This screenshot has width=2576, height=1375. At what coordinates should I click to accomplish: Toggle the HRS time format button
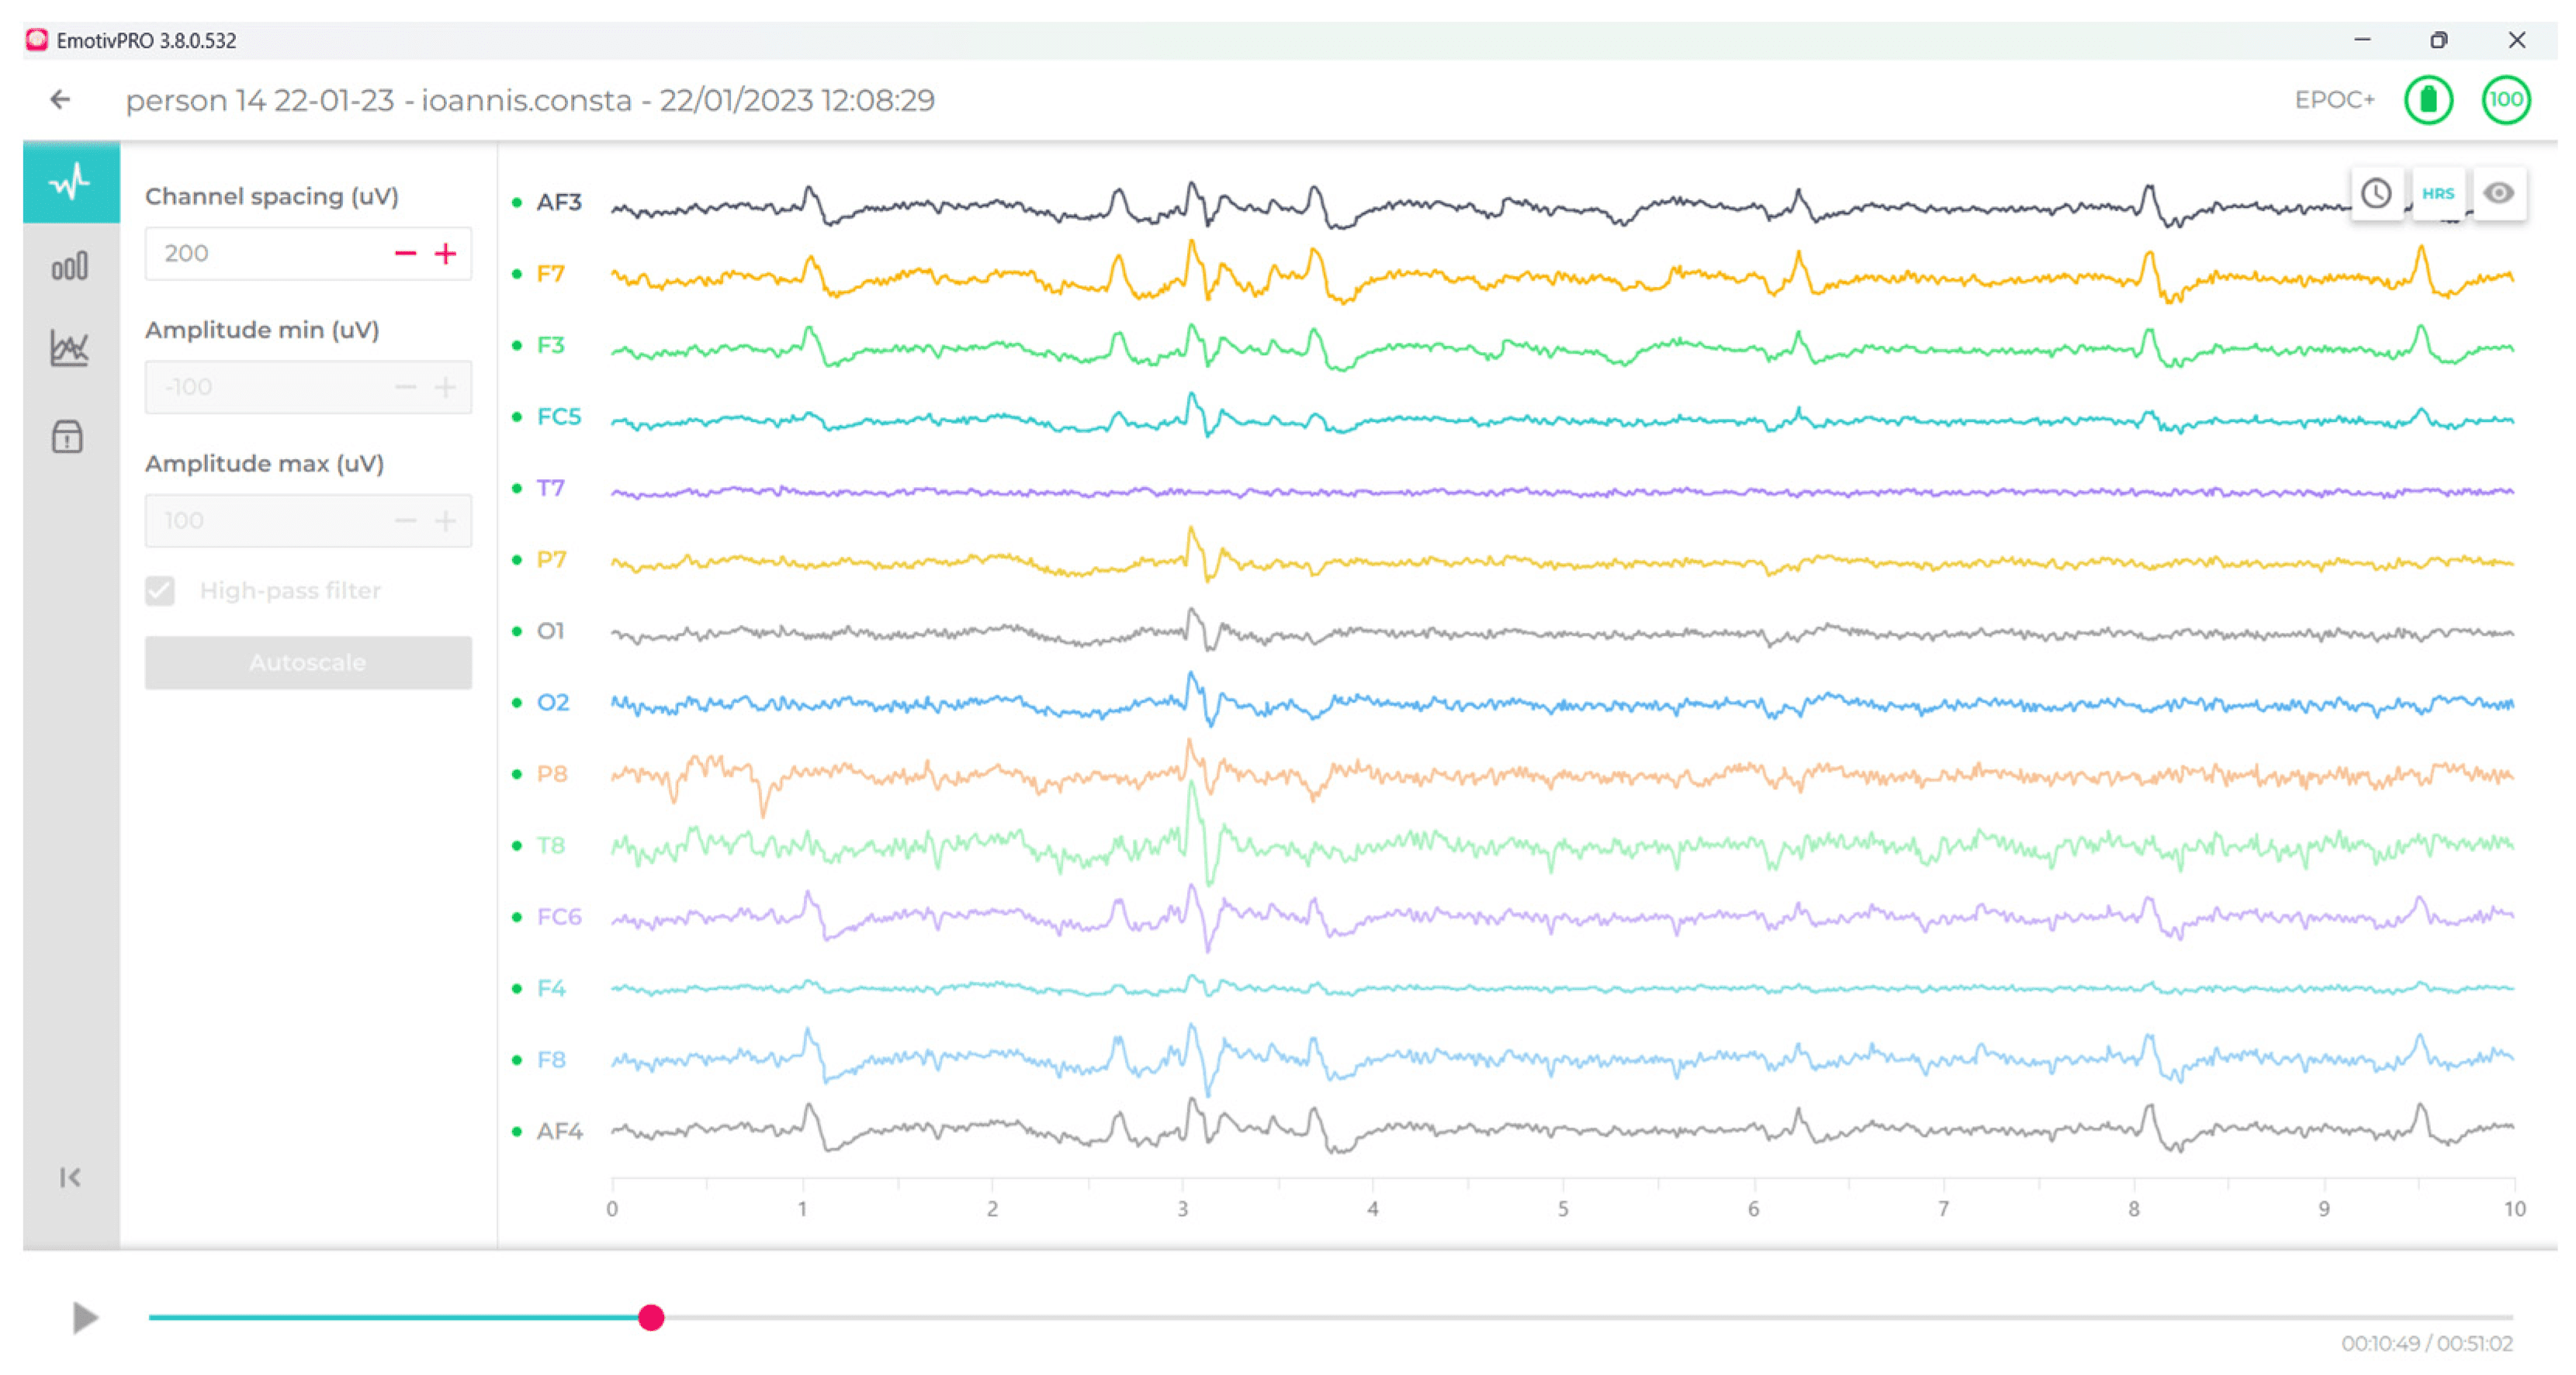pyautogui.click(x=2438, y=193)
